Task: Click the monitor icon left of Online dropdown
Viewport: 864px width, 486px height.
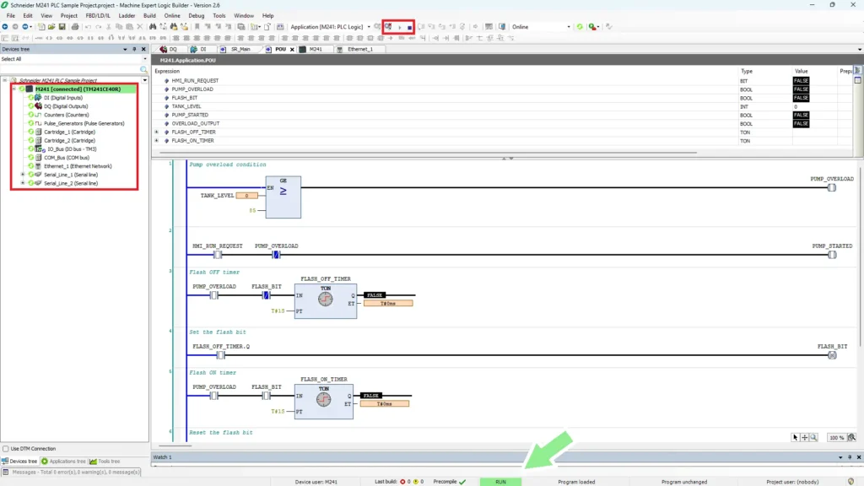Action: (502, 26)
